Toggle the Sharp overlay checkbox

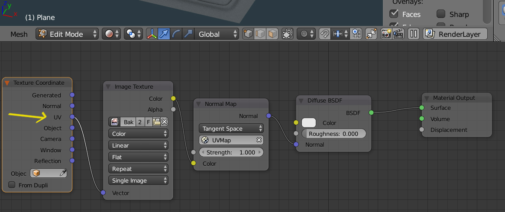tap(441, 14)
